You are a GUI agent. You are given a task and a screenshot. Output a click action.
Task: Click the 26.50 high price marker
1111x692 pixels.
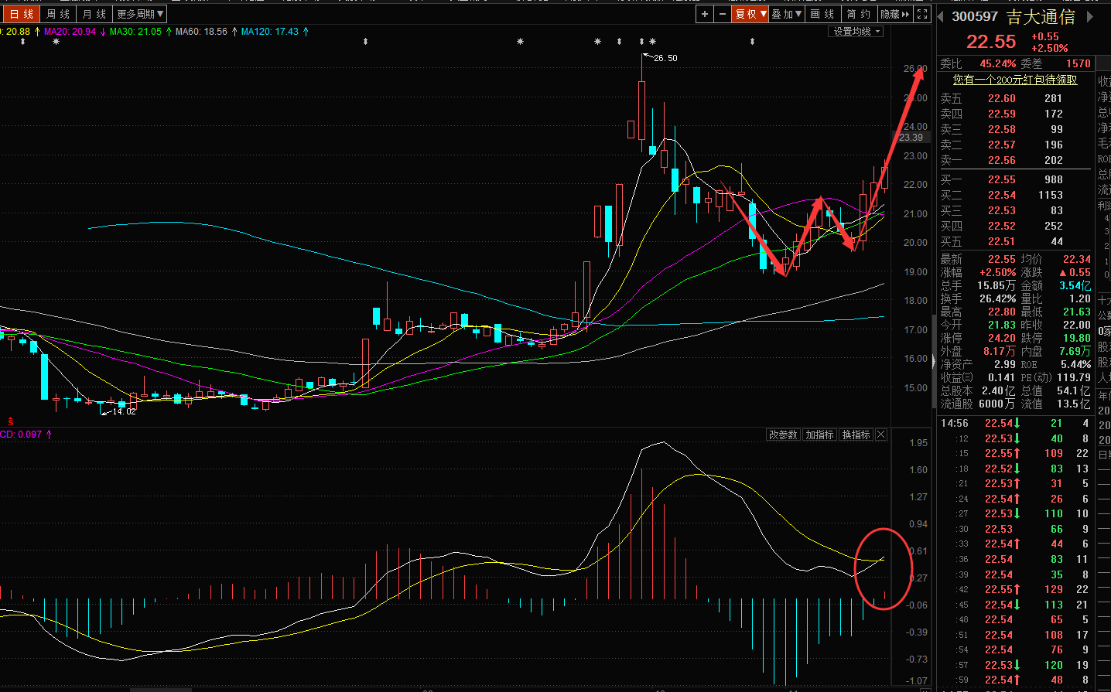click(x=665, y=58)
